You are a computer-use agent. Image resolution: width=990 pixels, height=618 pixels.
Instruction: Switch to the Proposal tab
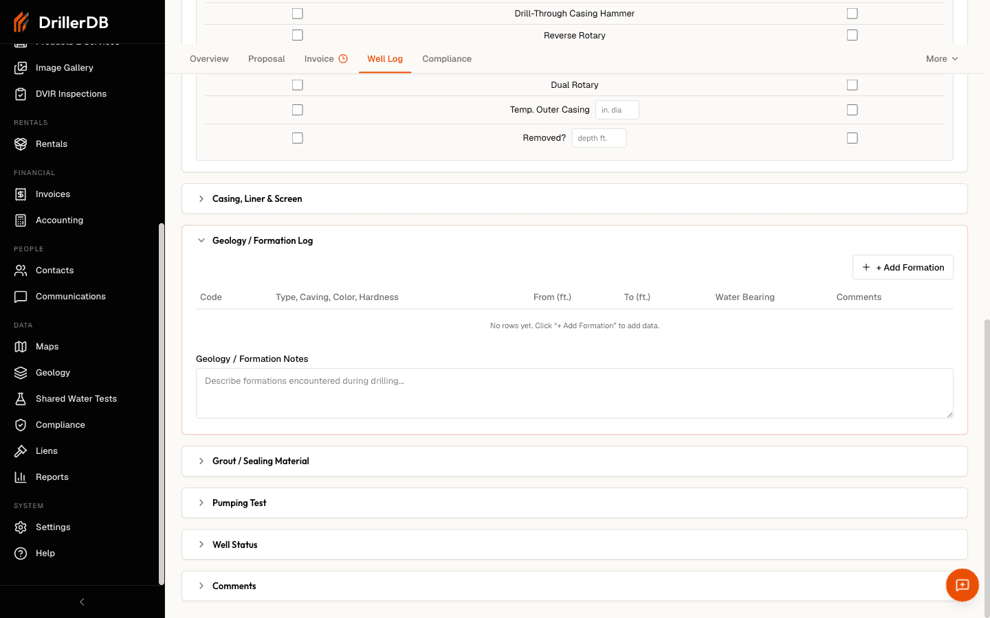click(267, 59)
